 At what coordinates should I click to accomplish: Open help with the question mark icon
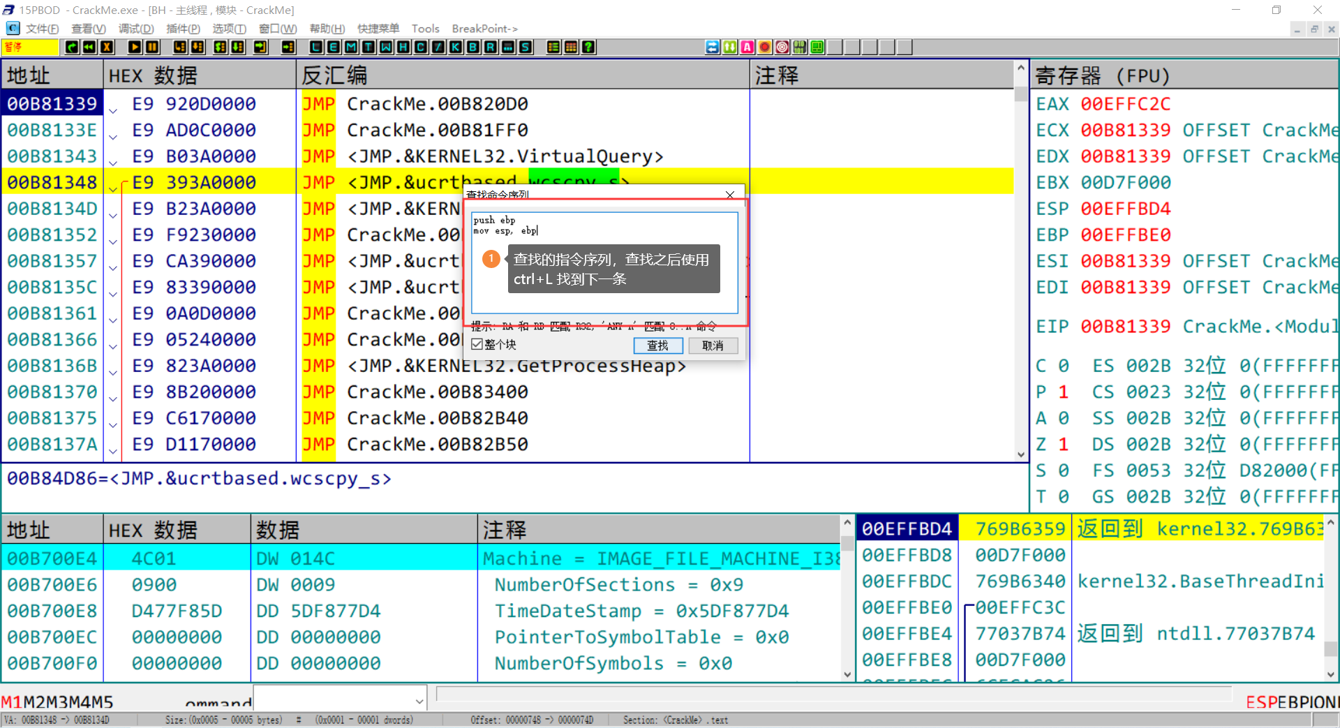point(588,47)
